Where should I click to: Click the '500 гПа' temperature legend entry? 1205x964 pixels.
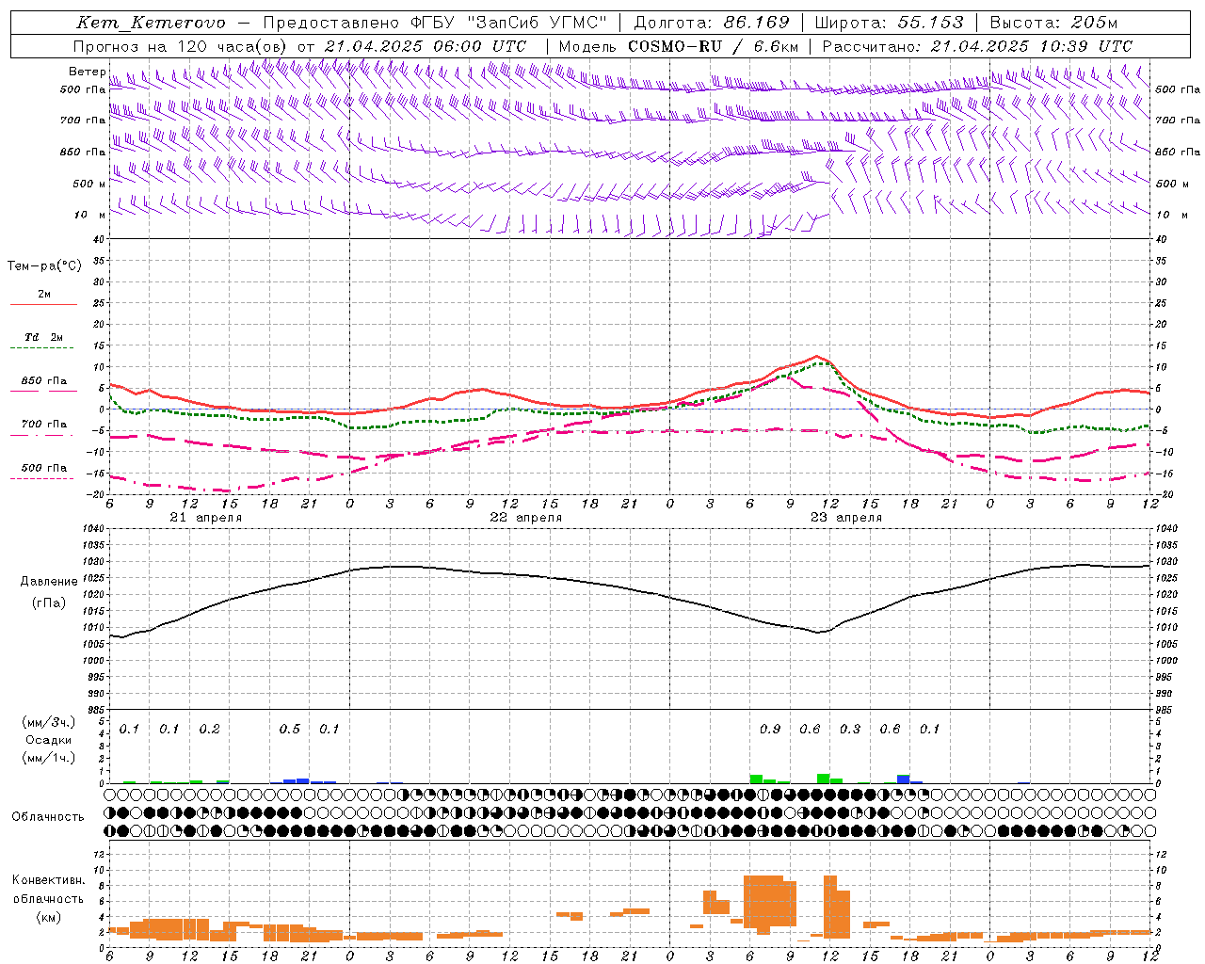click(x=44, y=468)
